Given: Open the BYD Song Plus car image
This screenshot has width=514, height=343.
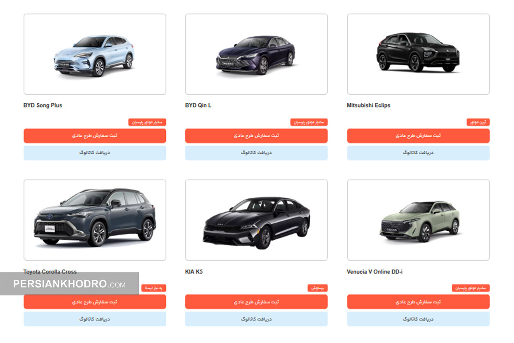Looking at the screenshot, I should tap(95, 54).
